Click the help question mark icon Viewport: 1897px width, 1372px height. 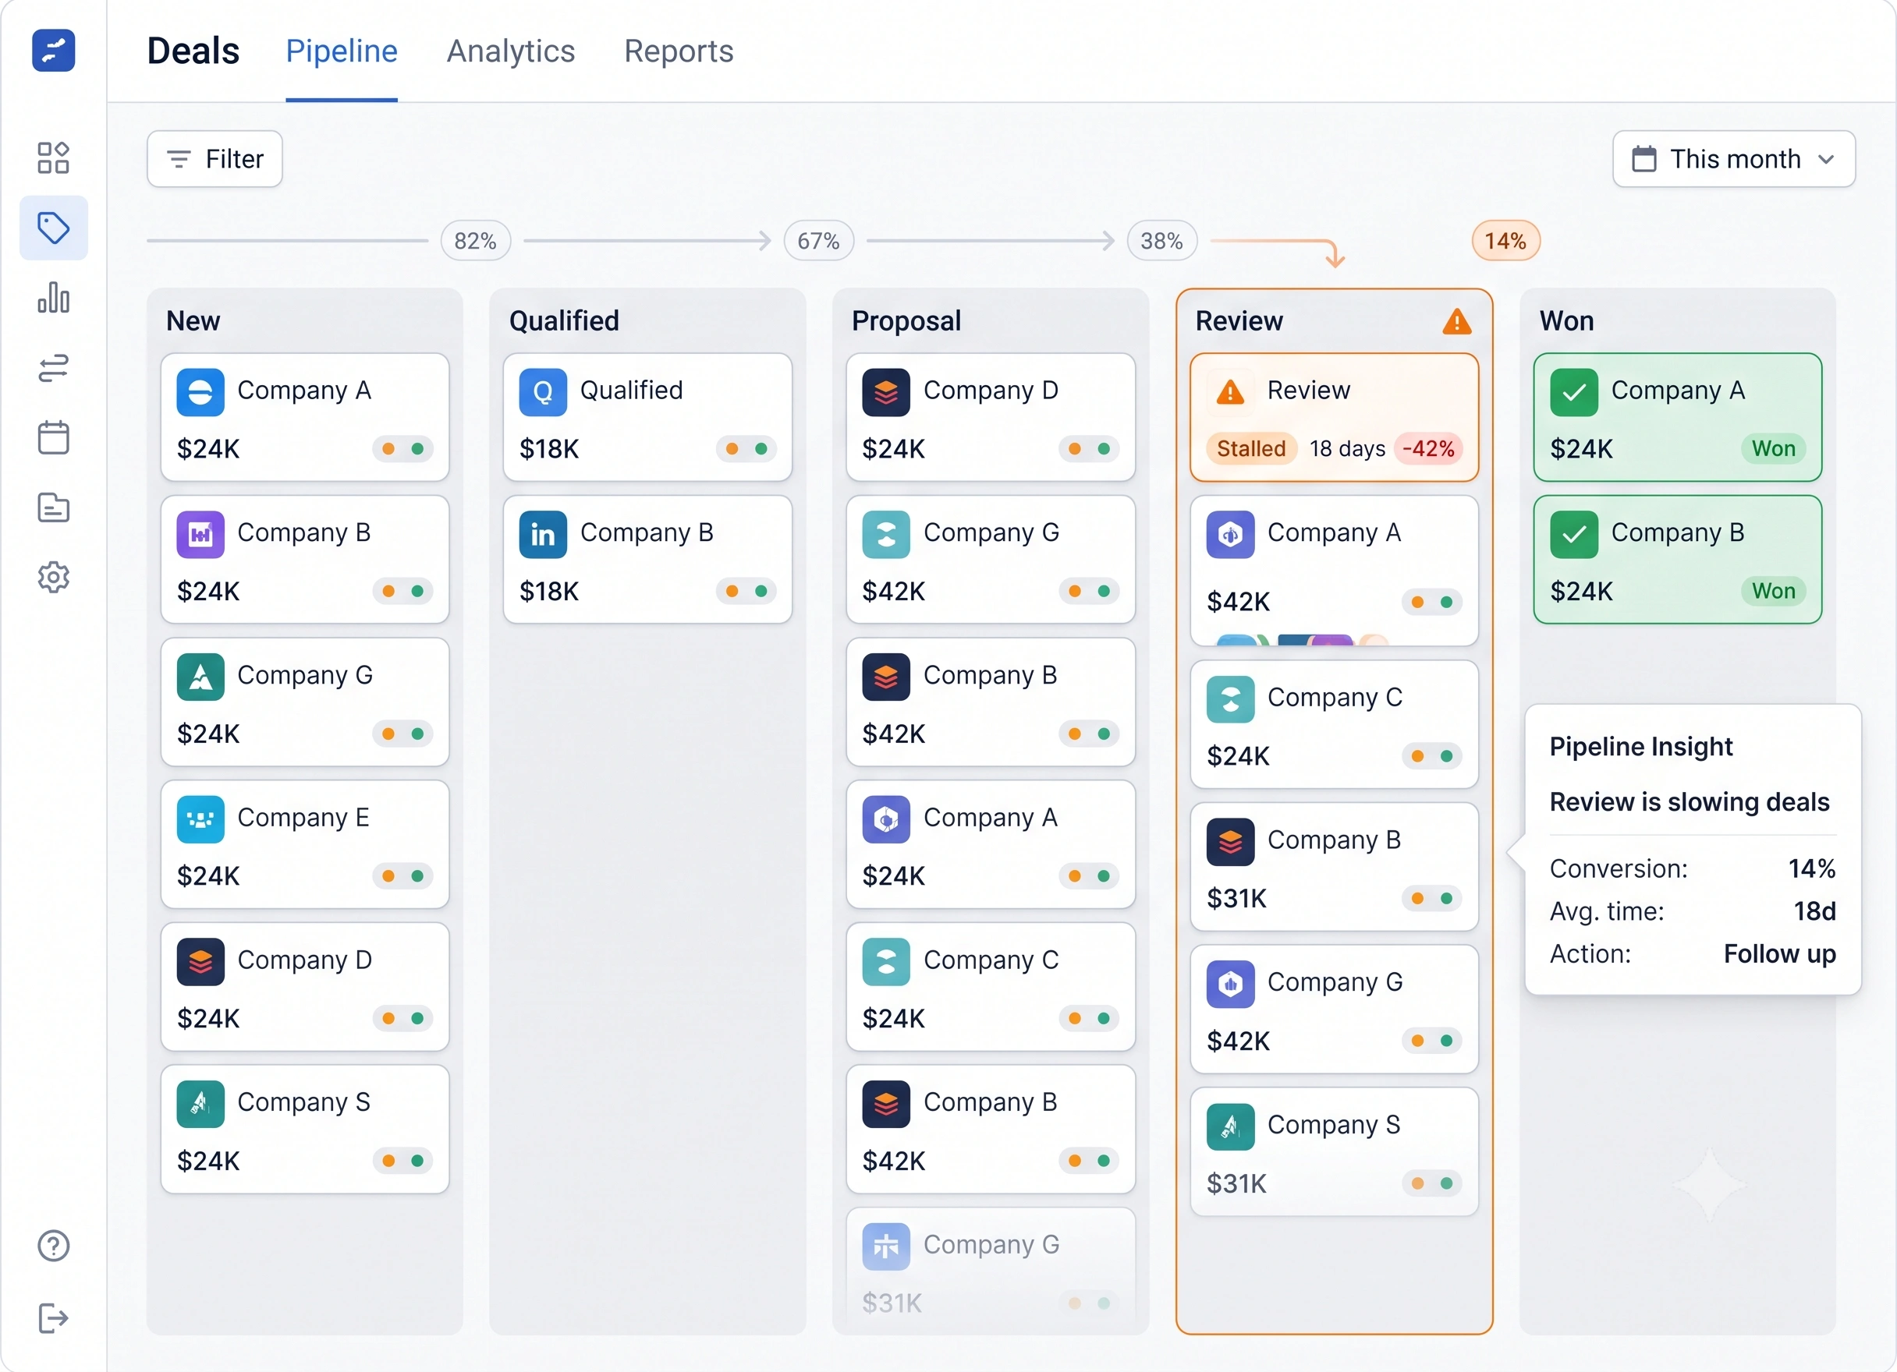click(54, 1246)
